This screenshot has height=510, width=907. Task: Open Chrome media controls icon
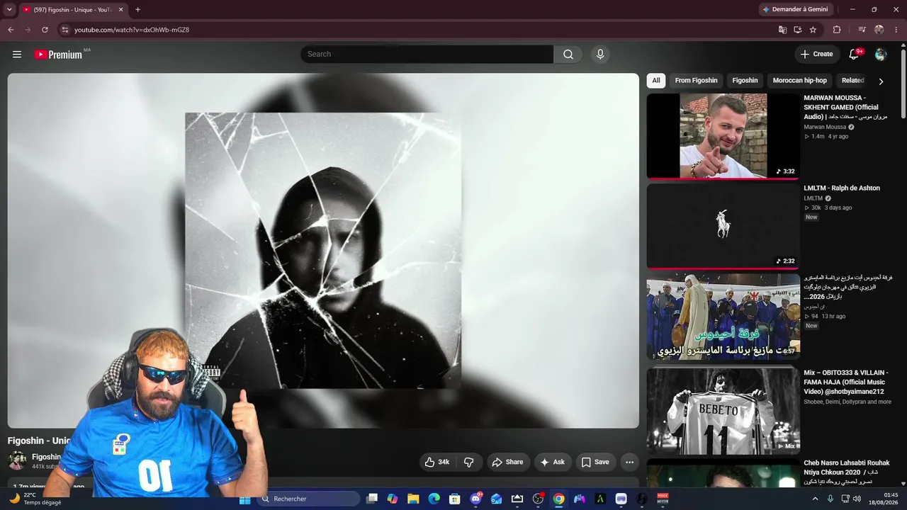(862, 30)
